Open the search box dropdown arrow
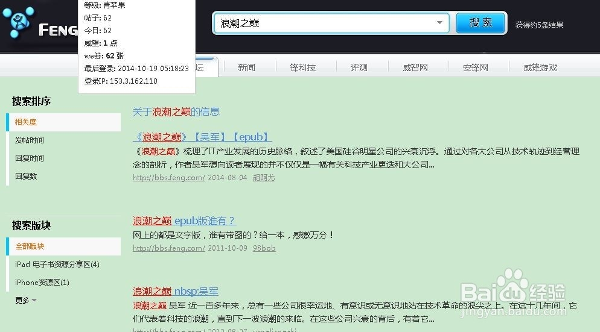600x332 pixels. [439, 23]
